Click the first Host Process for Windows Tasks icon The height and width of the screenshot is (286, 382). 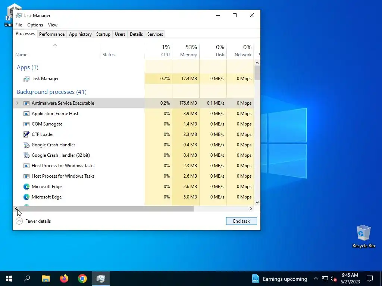click(x=26, y=166)
